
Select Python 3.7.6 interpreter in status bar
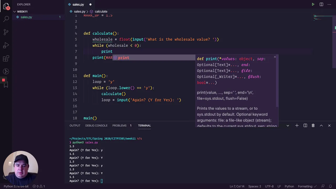tap(16, 186)
